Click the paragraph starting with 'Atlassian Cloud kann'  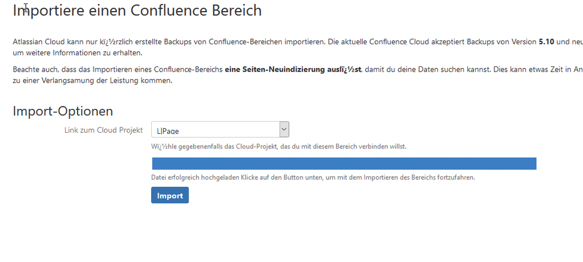pos(298,47)
